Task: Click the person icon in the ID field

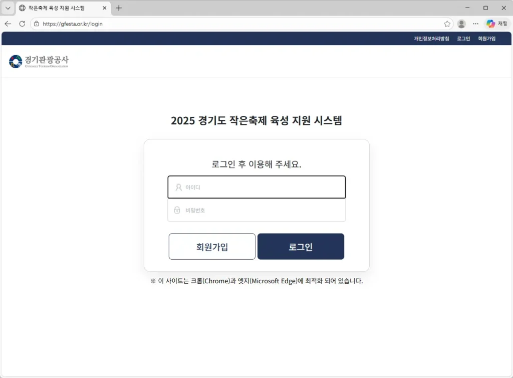Action: 178,187
